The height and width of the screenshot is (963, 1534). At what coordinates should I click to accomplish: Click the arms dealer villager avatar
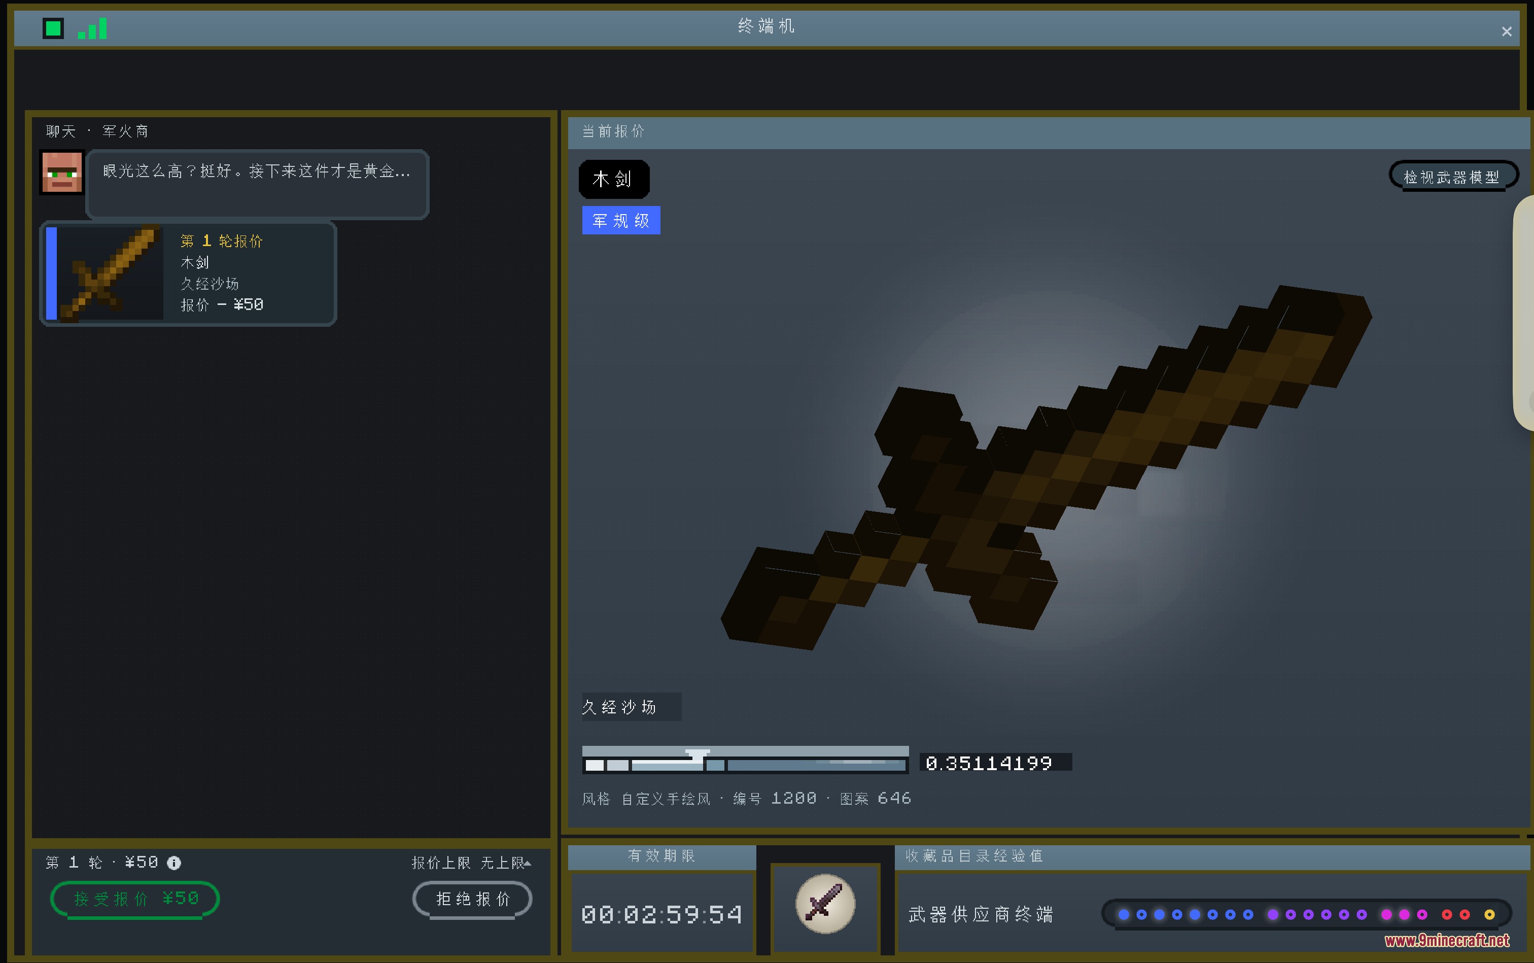click(62, 172)
